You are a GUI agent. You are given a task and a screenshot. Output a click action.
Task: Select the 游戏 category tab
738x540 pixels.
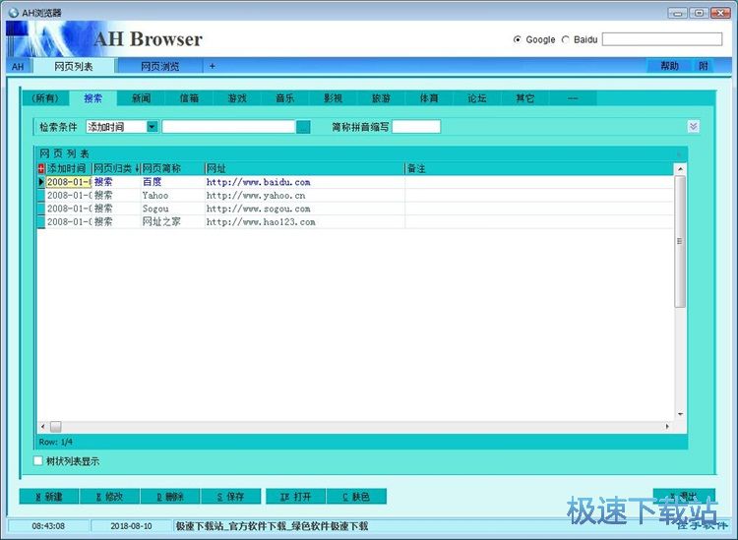[237, 98]
